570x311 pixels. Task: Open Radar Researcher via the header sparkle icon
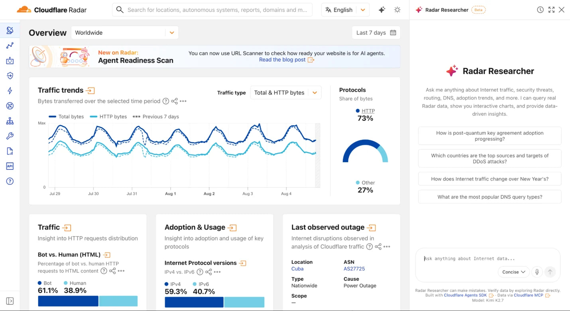[382, 10]
